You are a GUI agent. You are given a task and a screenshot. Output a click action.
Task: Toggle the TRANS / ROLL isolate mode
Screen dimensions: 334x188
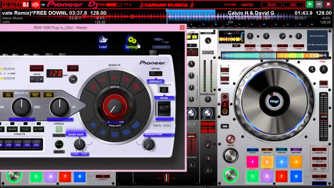[35, 95]
